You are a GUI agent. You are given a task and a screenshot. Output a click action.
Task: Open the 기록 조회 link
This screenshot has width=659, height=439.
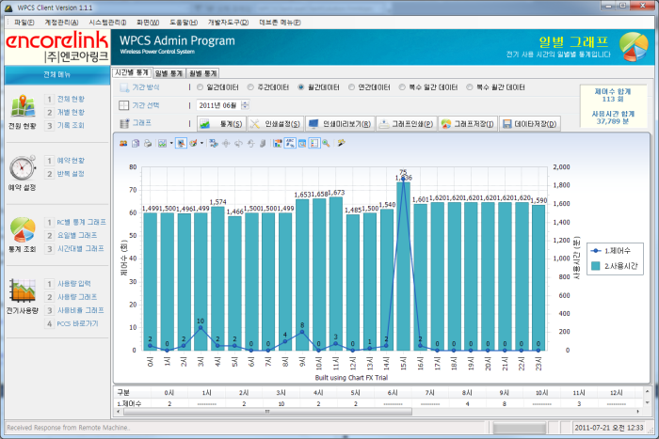pyautogui.click(x=71, y=125)
